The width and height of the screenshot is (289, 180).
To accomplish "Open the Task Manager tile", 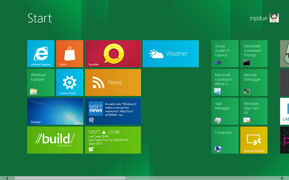I will tap(225, 111).
